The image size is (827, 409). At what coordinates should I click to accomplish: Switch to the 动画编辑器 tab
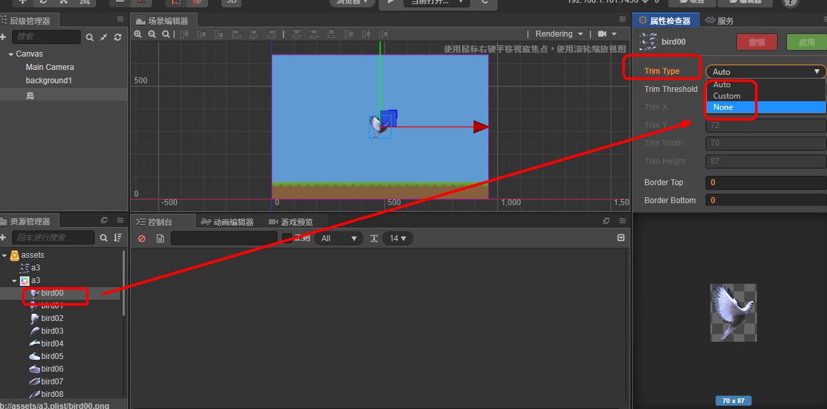click(227, 222)
